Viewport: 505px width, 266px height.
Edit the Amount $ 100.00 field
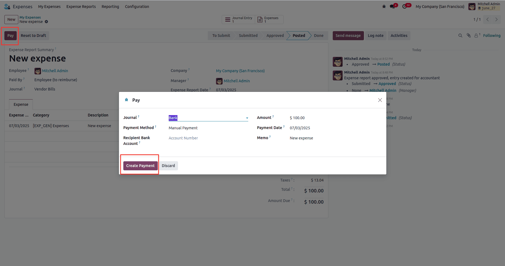pyautogui.click(x=297, y=118)
